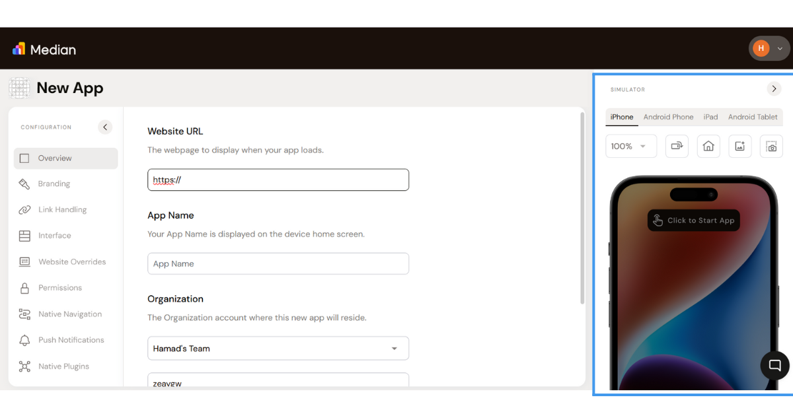Click the simulator home icon

[x=708, y=146]
